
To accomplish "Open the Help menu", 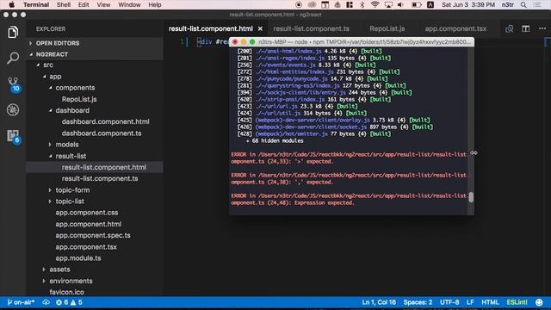I will (155, 4).
